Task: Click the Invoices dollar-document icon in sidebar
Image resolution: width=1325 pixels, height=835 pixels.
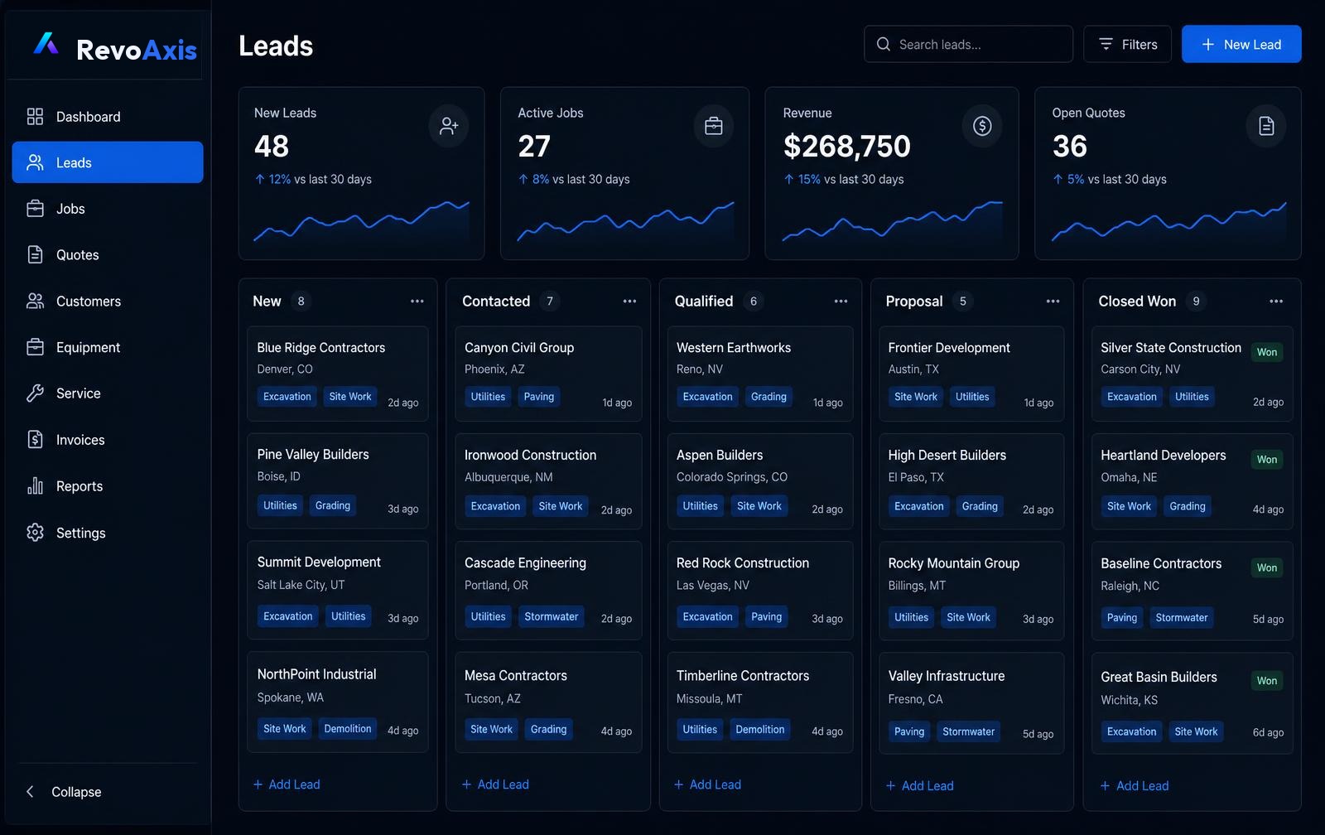Action: point(35,440)
